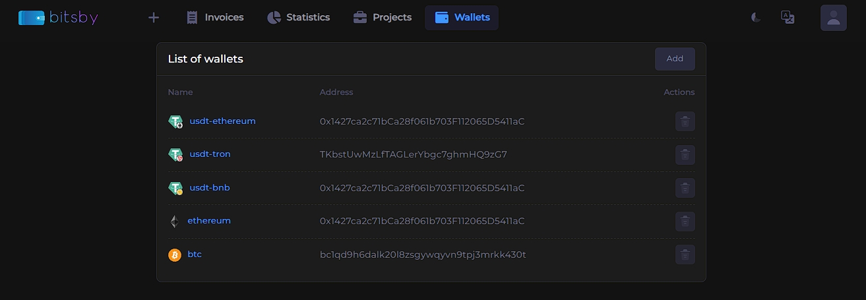Click the Bitcoin coin icon
866x300 pixels.
pyautogui.click(x=175, y=255)
